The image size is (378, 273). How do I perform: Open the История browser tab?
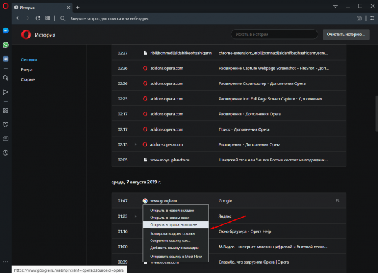(42, 8)
